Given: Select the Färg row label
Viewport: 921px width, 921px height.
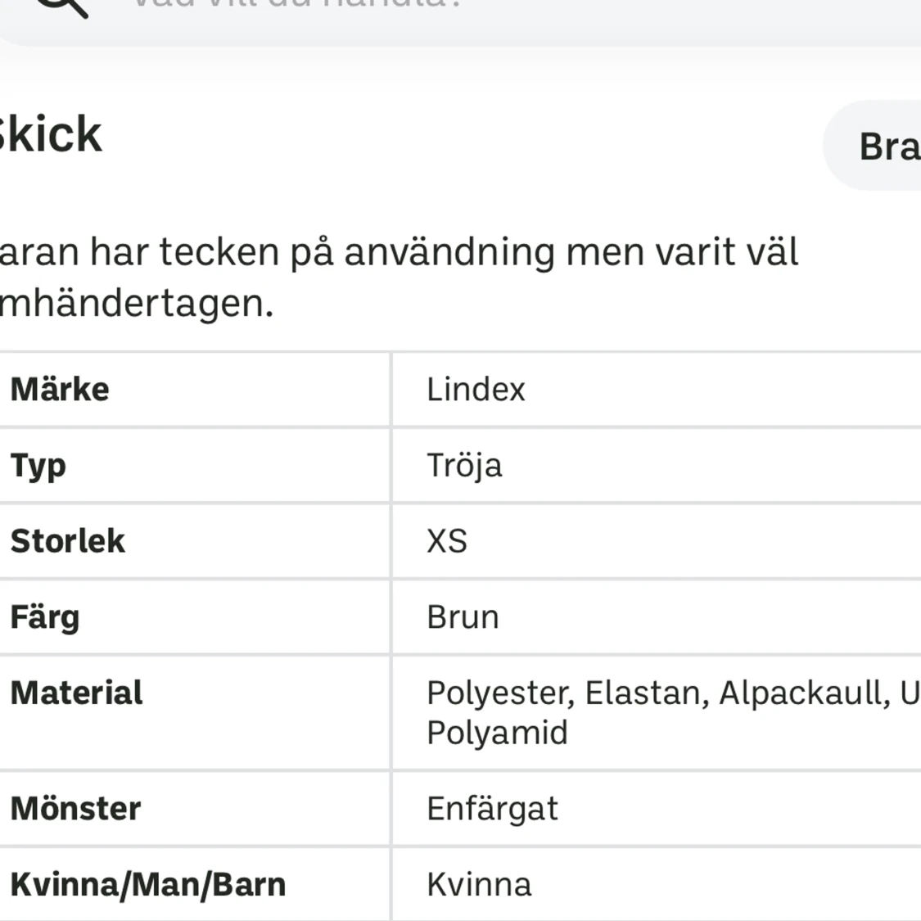Looking at the screenshot, I should (45, 616).
